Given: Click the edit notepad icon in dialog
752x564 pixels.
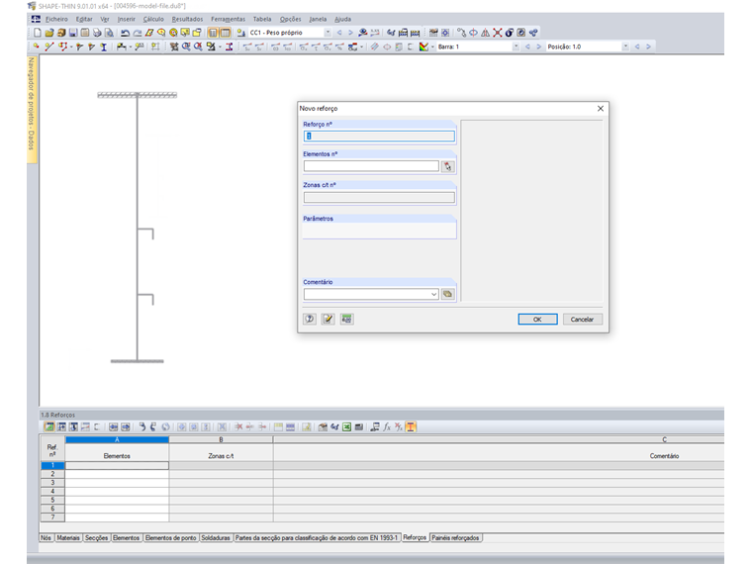Looking at the screenshot, I should click(x=329, y=319).
